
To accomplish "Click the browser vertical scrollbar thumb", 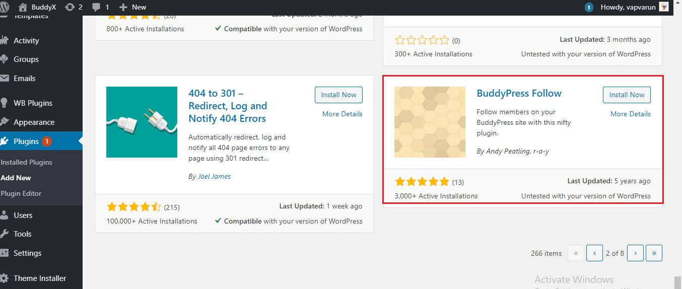I will (x=677, y=282).
